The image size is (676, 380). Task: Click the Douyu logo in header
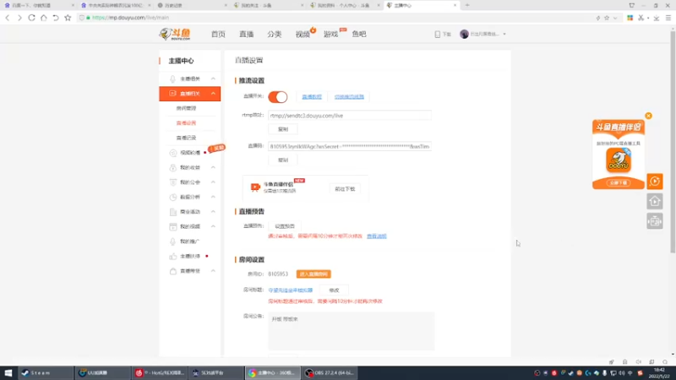(175, 34)
